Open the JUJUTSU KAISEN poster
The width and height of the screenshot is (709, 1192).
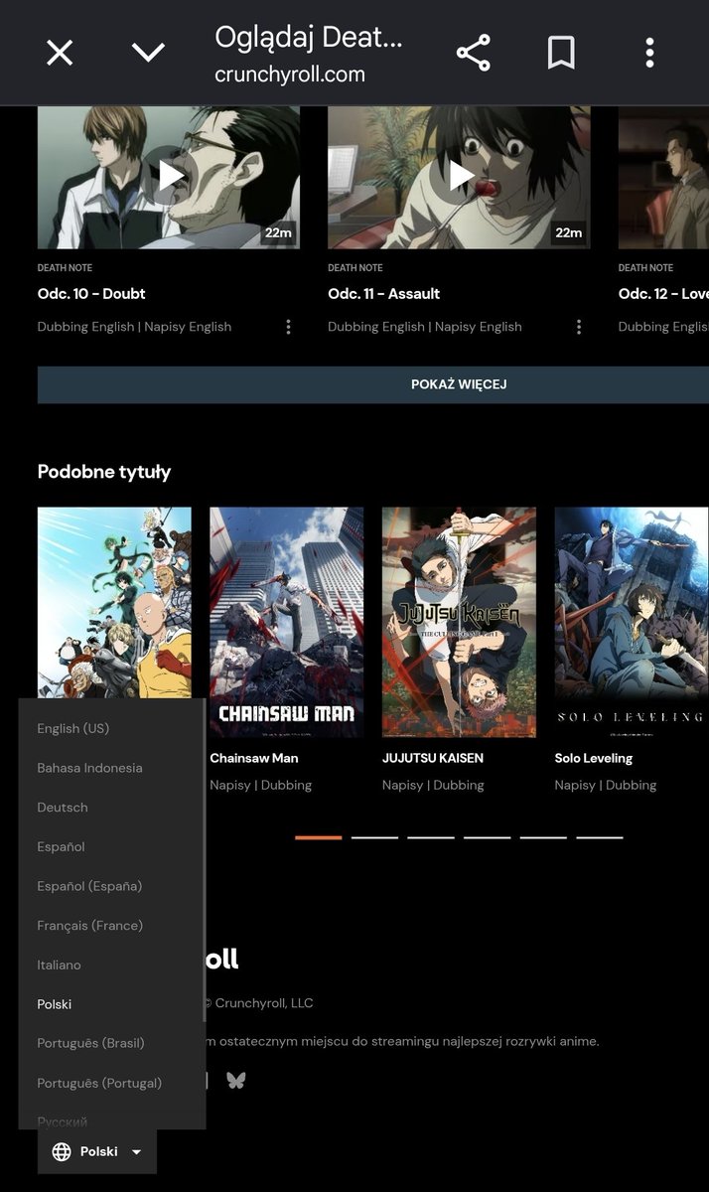pyautogui.click(x=459, y=623)
